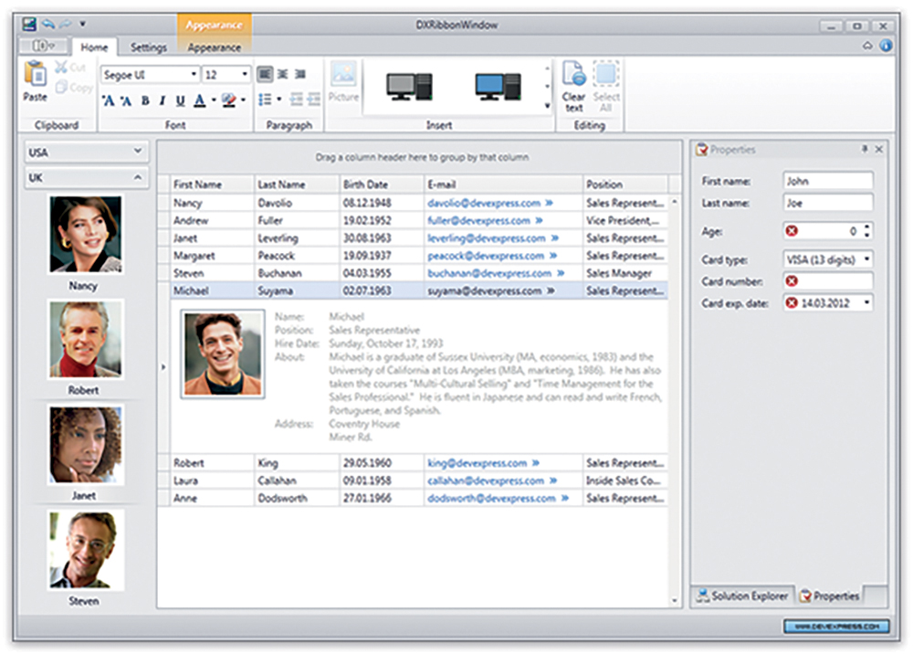The width and height of the screenshot is (913, 654).
Task: Toggle bold formatting
Action: (145, 101)
